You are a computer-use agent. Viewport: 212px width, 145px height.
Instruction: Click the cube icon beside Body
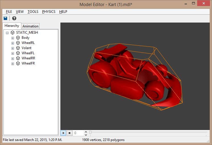[x=18, y=38]
